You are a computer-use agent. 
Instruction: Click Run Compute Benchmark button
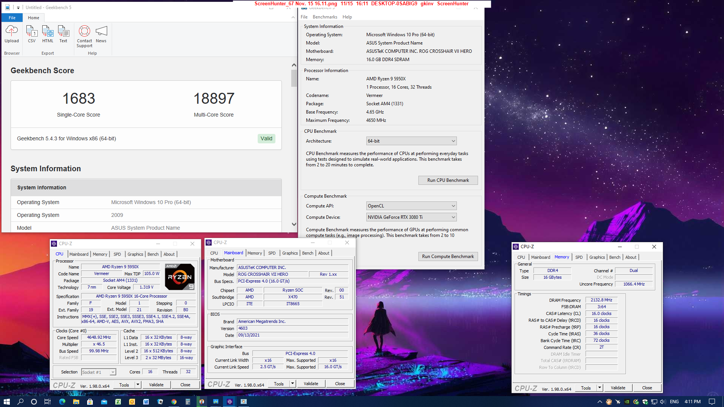[448, 256]
